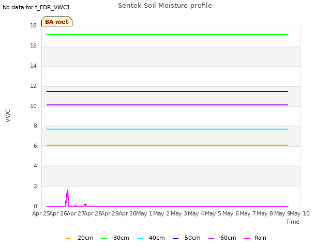Click the May 5 x-axis tick label
The height and width of the screenshot is (248, 331).
point(213,213)
